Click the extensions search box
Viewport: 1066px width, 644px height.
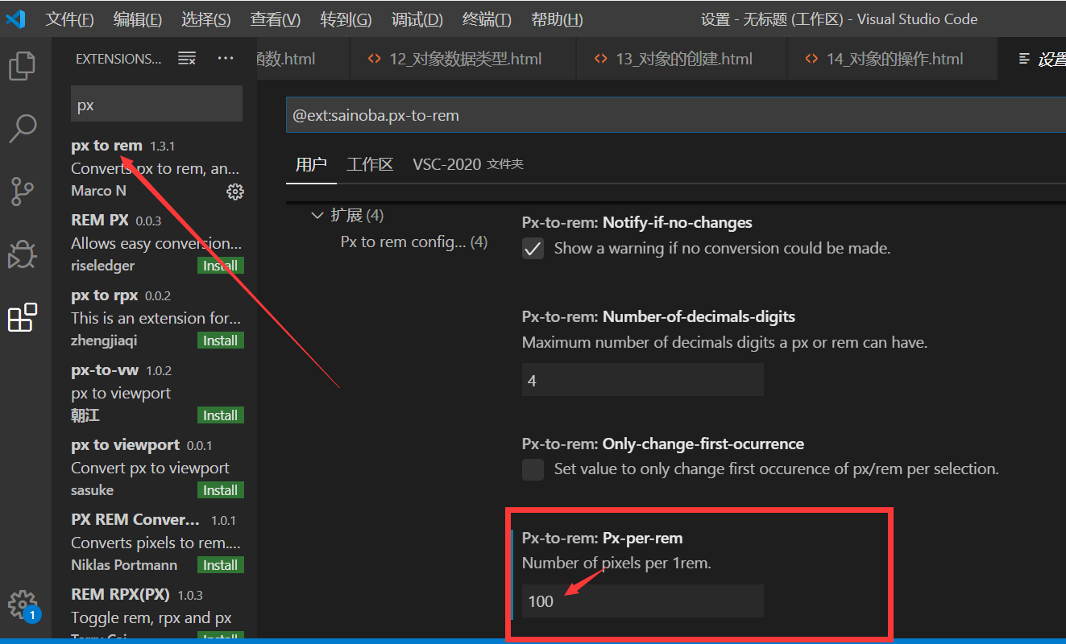click(x=156, y=105)
